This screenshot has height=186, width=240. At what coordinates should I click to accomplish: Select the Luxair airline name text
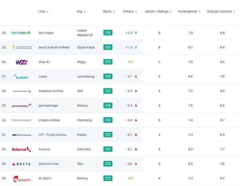point(43,76)
